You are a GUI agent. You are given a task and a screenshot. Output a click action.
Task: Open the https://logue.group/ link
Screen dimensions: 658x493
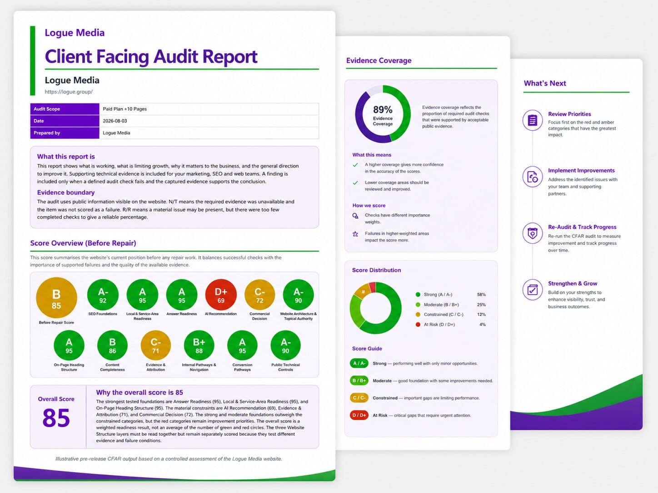[x=69, y=92]
